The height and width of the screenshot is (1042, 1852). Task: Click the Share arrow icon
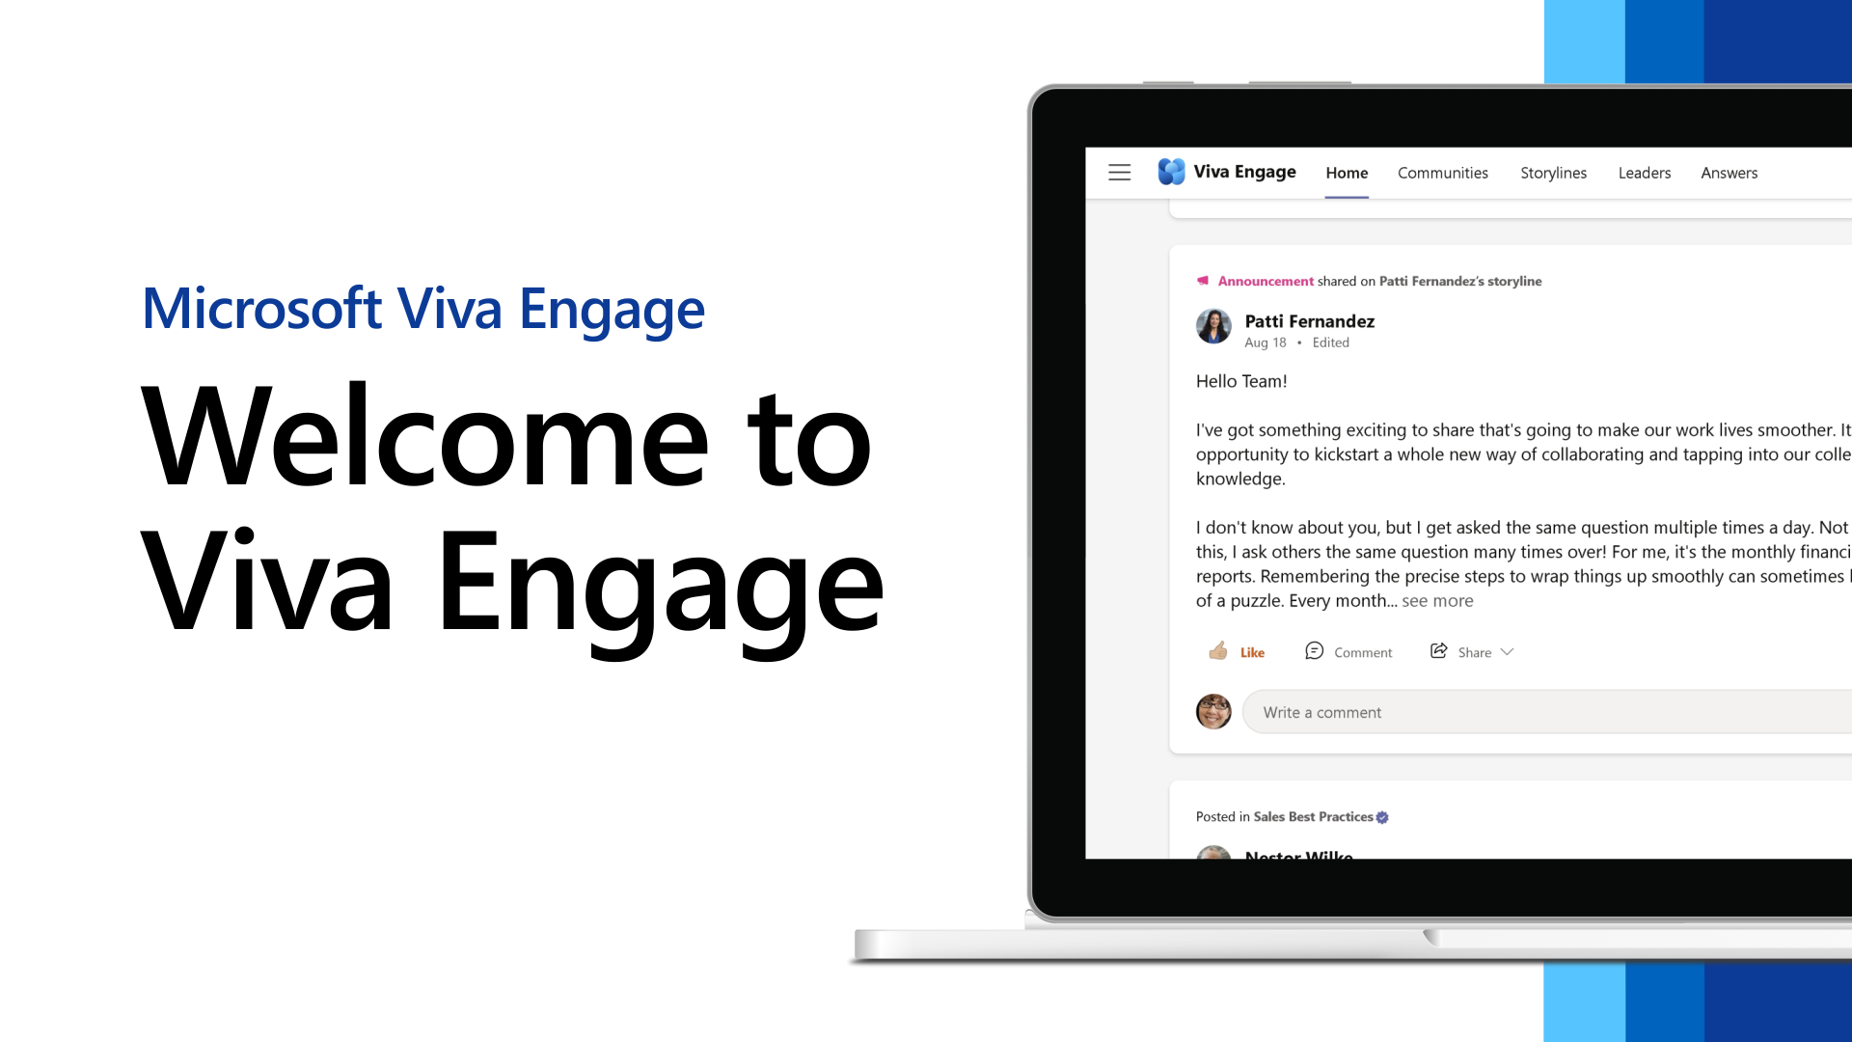click(x=1438, y=651)
